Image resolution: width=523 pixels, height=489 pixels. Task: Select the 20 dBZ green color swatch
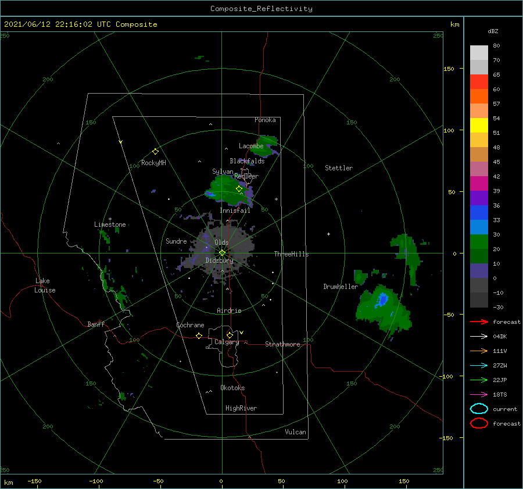(479, 242)
